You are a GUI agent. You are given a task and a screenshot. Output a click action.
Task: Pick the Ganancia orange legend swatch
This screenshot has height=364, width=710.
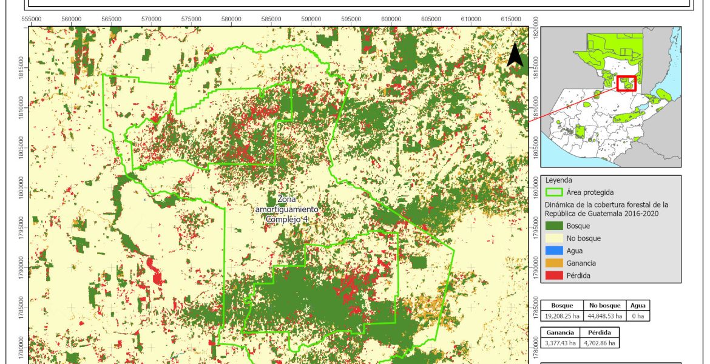pyautogui.click(x=554, y=263)
